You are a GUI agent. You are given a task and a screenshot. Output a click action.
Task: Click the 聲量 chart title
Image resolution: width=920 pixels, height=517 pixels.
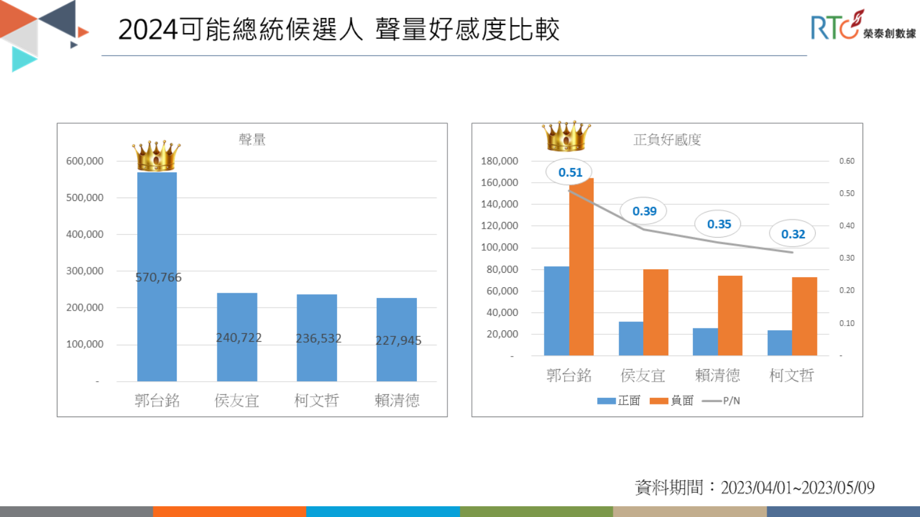click(x=252, y=139)
